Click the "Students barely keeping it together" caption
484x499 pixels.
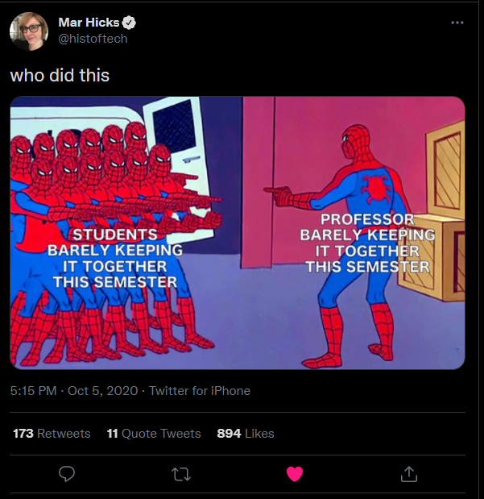(x=115, y=258)
